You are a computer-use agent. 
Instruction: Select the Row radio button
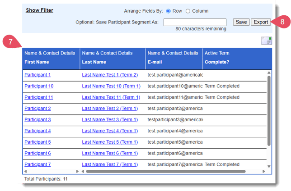pos(169,11)
